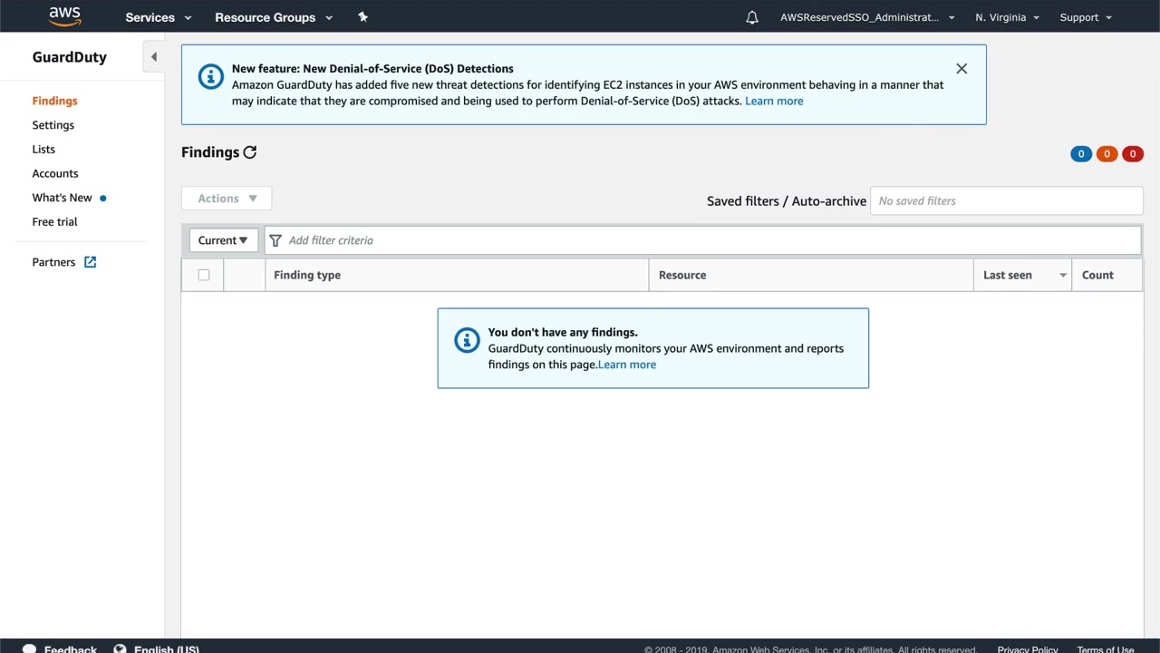
Task: Open the Privacy Policy link
Action: pyautogui.click(x=1028, y=649)
